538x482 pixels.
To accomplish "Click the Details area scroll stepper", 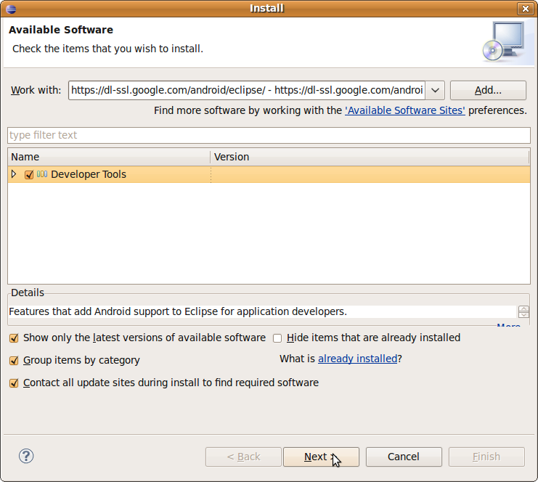I will pyautogui.click(x=523, y=312).
